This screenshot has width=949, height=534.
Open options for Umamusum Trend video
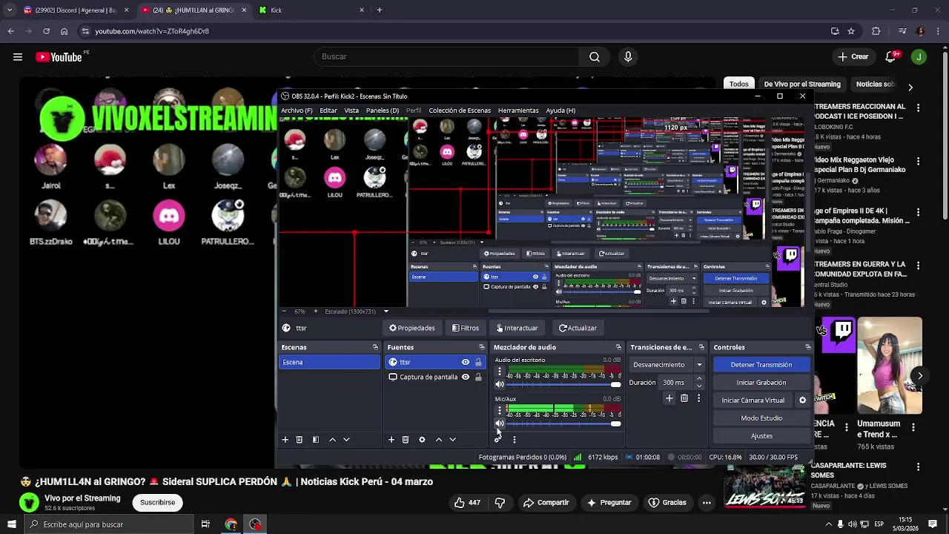point(913,428)
